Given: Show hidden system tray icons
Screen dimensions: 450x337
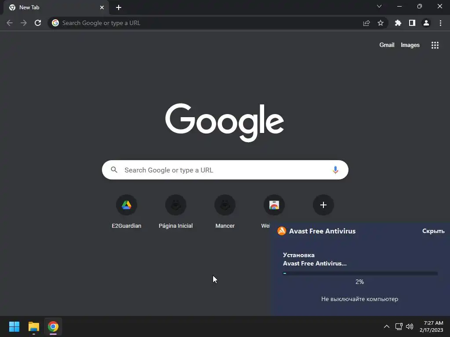Looking at the screenshot, I should [x=387, y=326].
